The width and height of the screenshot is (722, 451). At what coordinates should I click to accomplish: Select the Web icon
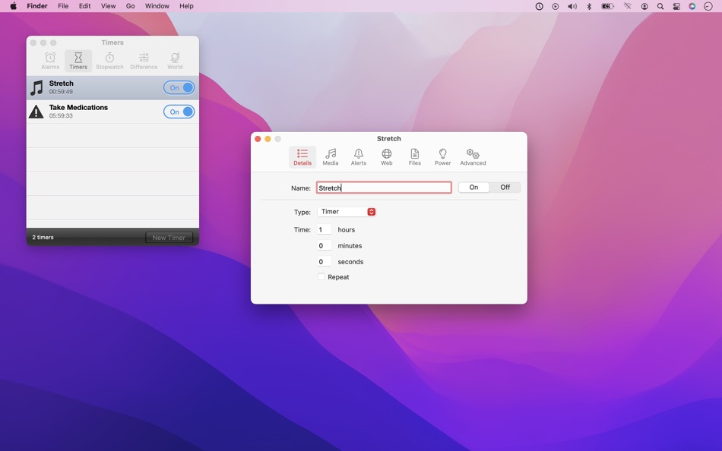coord(386,156)
